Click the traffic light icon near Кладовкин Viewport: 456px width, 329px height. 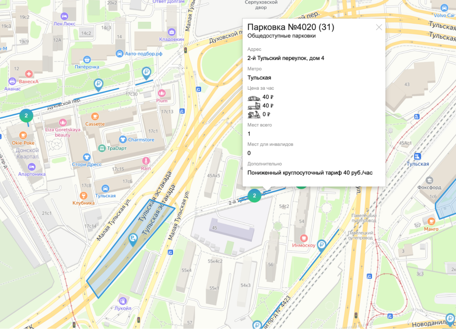(x=186, y=50)
